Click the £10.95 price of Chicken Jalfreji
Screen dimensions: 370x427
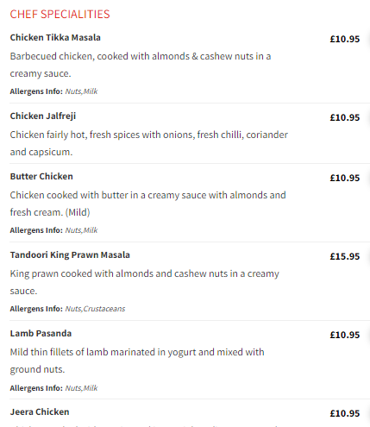click(x=345, y=117)
